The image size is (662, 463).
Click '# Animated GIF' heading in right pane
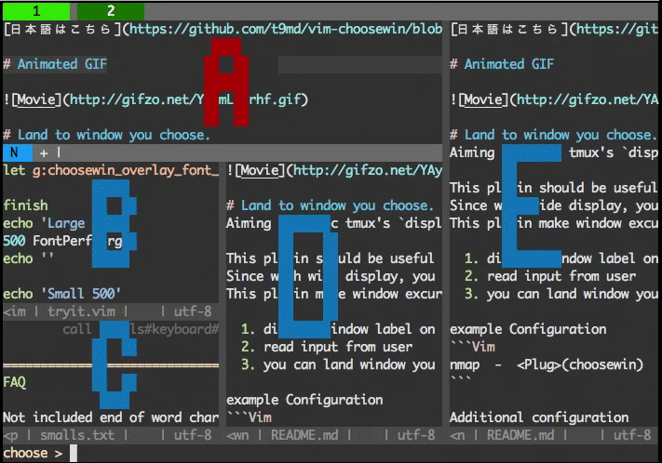502,64
